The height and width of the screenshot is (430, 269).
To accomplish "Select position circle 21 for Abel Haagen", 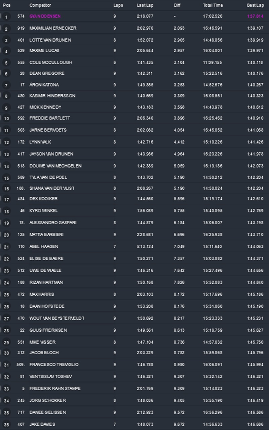I will tap(6, 247).
